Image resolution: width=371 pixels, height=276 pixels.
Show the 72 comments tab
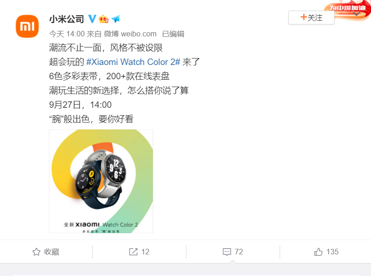(x=233, y=252)
